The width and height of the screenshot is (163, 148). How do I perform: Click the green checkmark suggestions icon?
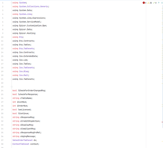click(154, 3)
